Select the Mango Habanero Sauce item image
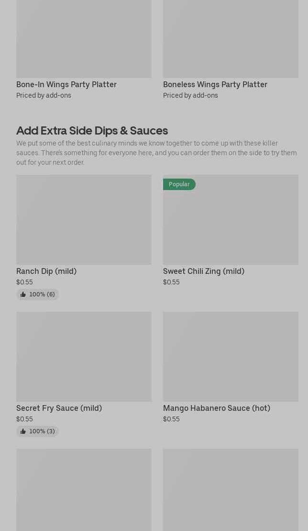 231,357
